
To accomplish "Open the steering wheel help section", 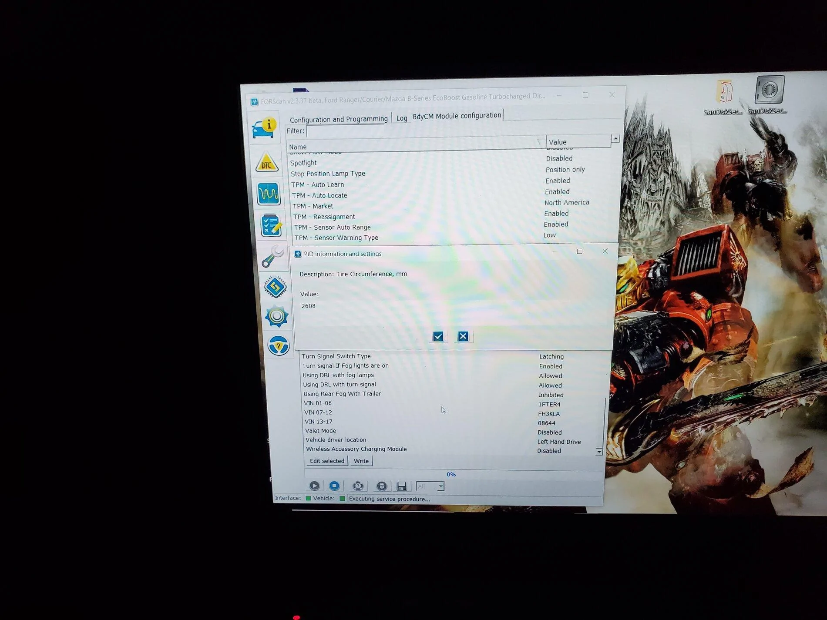I will tap(279, 346).
